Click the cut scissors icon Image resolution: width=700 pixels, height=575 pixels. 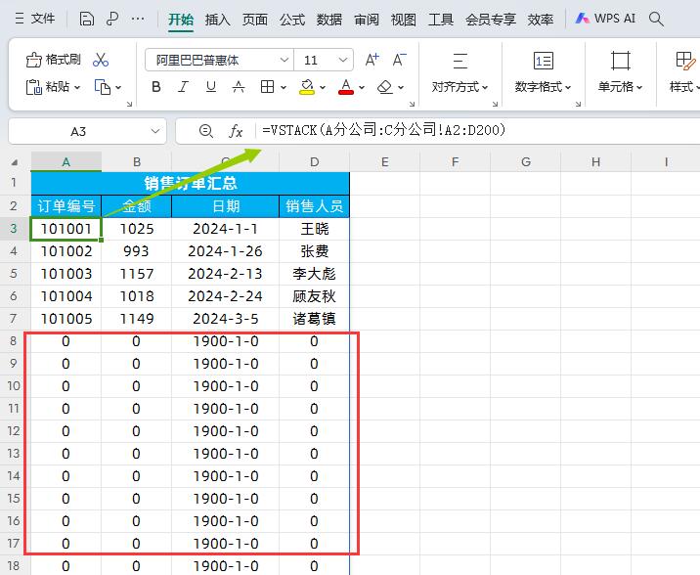(101, 60)
